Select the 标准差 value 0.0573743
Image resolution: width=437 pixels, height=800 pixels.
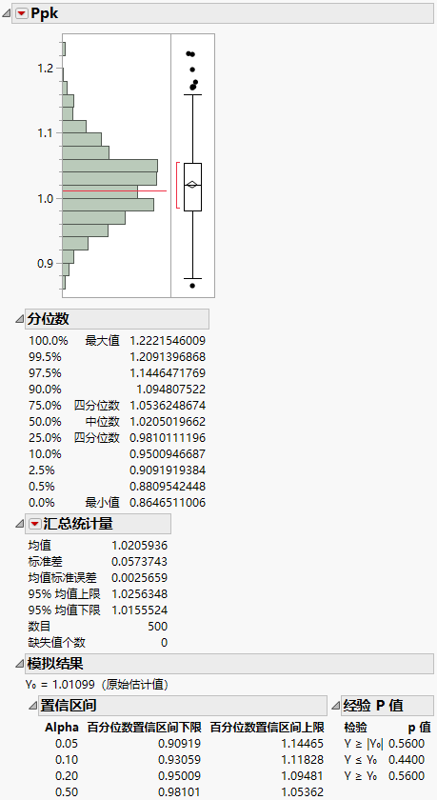point(139,562)
